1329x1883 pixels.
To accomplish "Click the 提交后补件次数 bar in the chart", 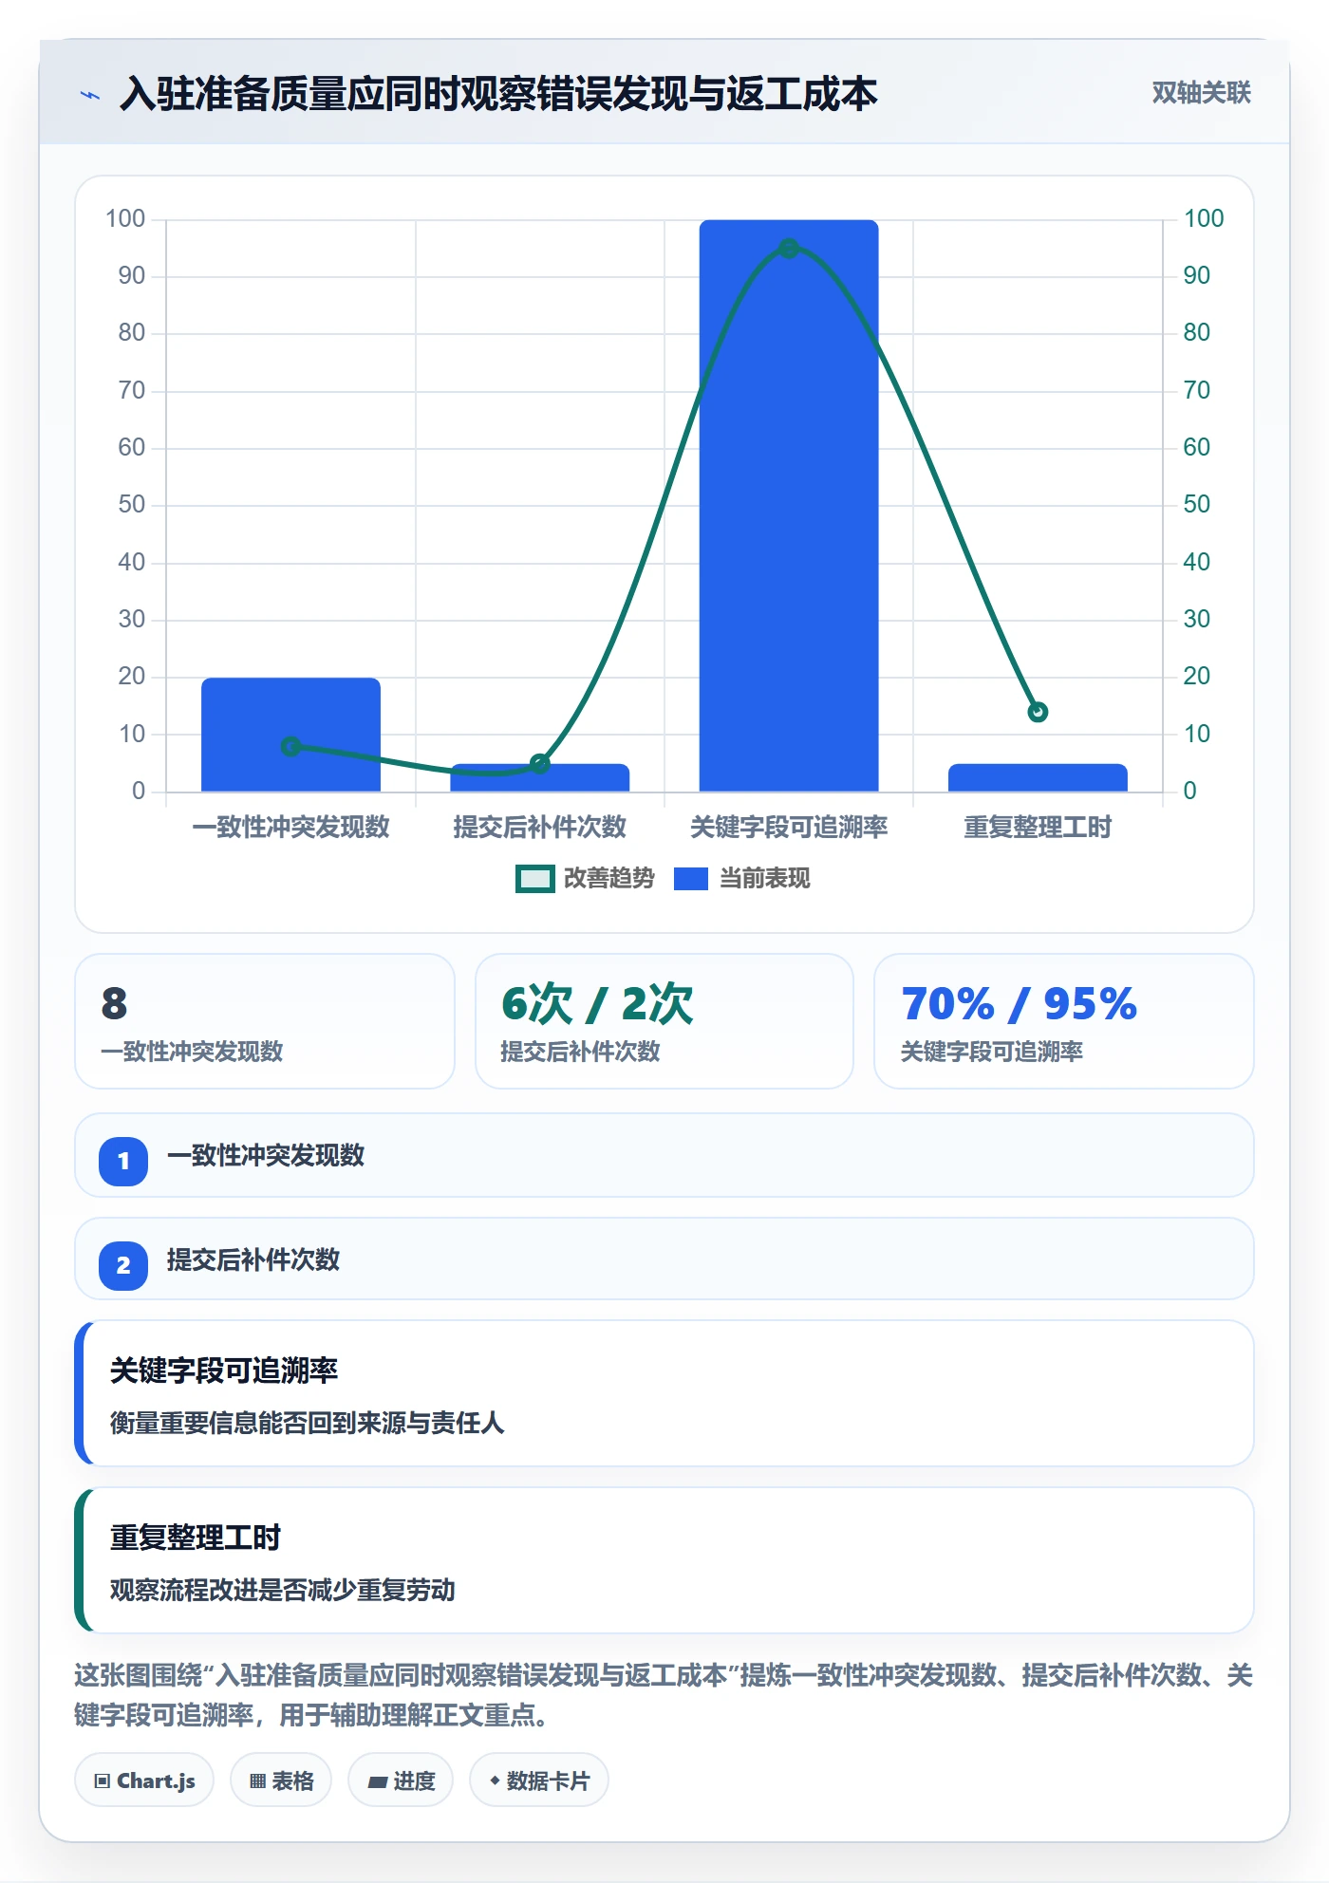I will [539, 778].
